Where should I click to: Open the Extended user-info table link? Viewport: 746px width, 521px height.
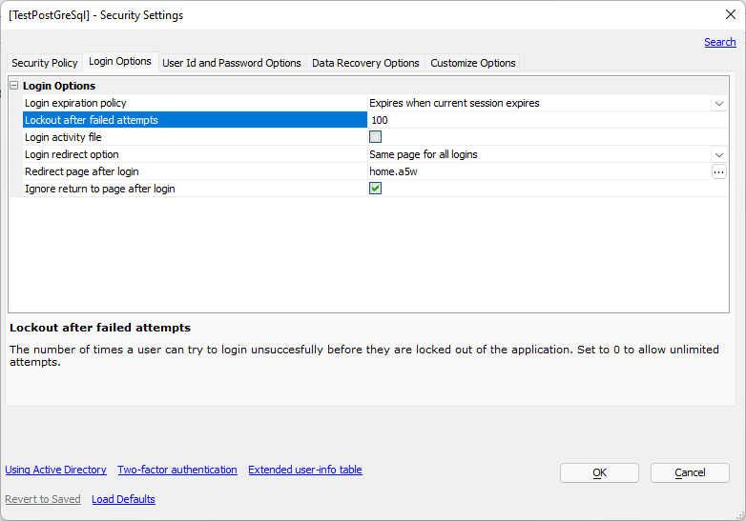(305, 470)
